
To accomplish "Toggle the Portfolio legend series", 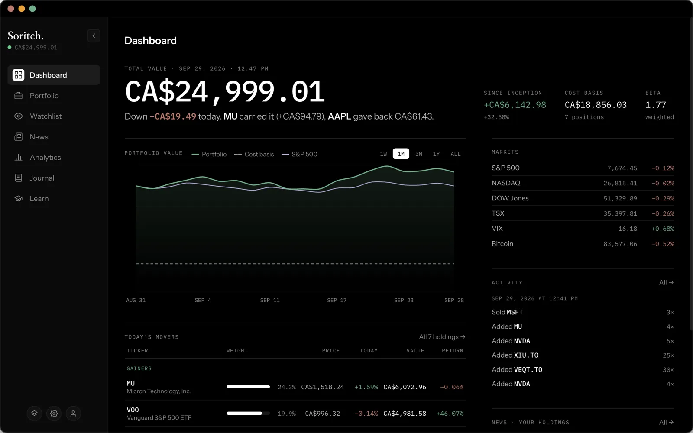I will 209,154.
